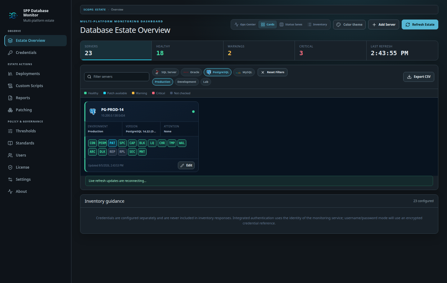Navigate to Patching page
The height and width of the screenshot is (283, 447).
pos(36,110)
